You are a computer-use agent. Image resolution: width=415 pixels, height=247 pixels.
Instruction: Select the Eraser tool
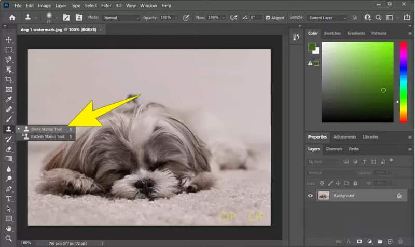pos(9,149)
